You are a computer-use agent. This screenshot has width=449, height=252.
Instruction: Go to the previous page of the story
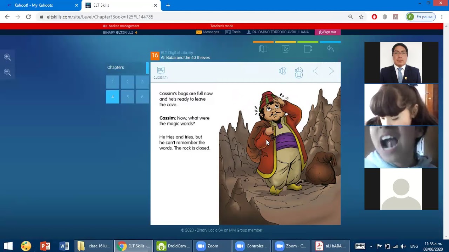tap(315, 71)
